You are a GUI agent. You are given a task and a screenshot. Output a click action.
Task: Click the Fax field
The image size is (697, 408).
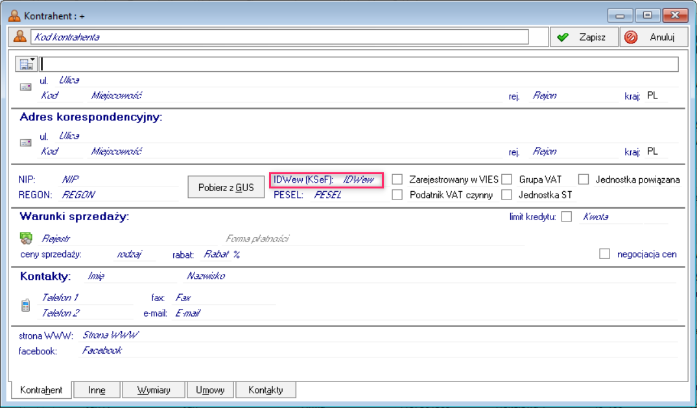tap(224, 297)
